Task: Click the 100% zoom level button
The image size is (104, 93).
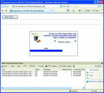Action: tap(94, 91)
